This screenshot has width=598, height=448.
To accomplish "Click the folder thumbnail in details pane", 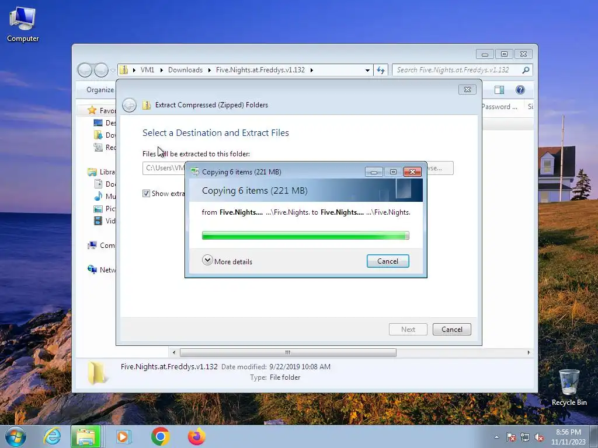I will tap(96, 372).
